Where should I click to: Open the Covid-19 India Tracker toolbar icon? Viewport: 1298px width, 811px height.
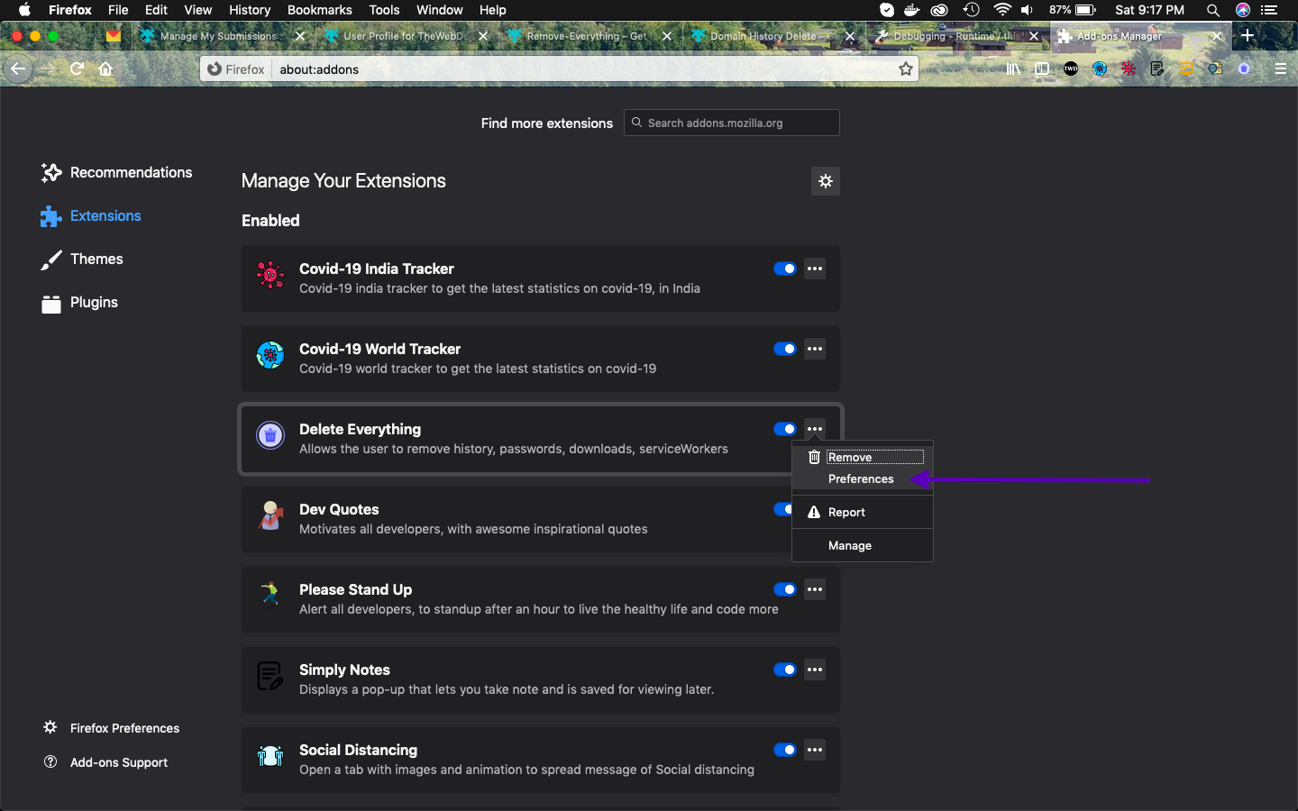1129,68
